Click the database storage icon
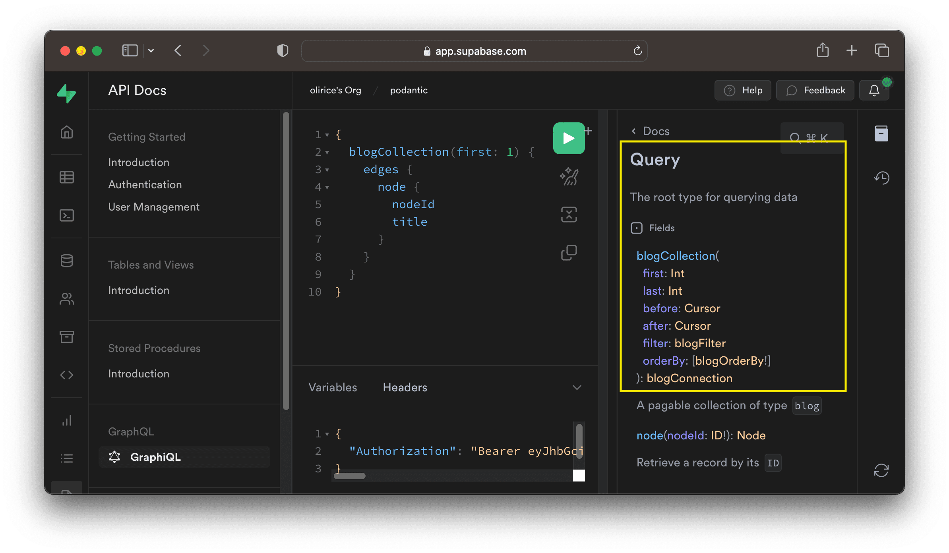Viewport: 949px width, 553px height. coord(66,260)
